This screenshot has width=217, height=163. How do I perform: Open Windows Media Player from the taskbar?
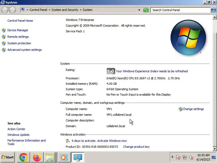[x=64, y=157]
